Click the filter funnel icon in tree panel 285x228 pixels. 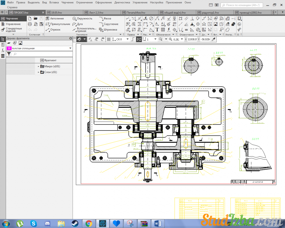coord(9,54)
